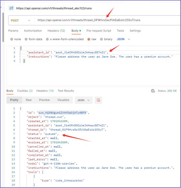Click the request URL input field

tap(107, 20)
